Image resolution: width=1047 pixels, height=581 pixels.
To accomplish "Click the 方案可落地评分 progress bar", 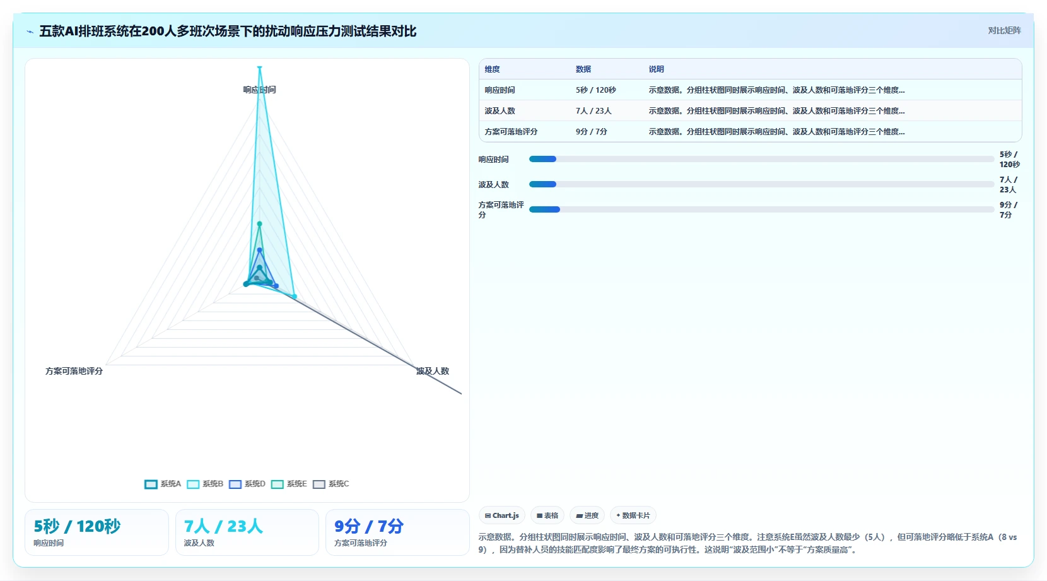I will click(x=761, y=209).
